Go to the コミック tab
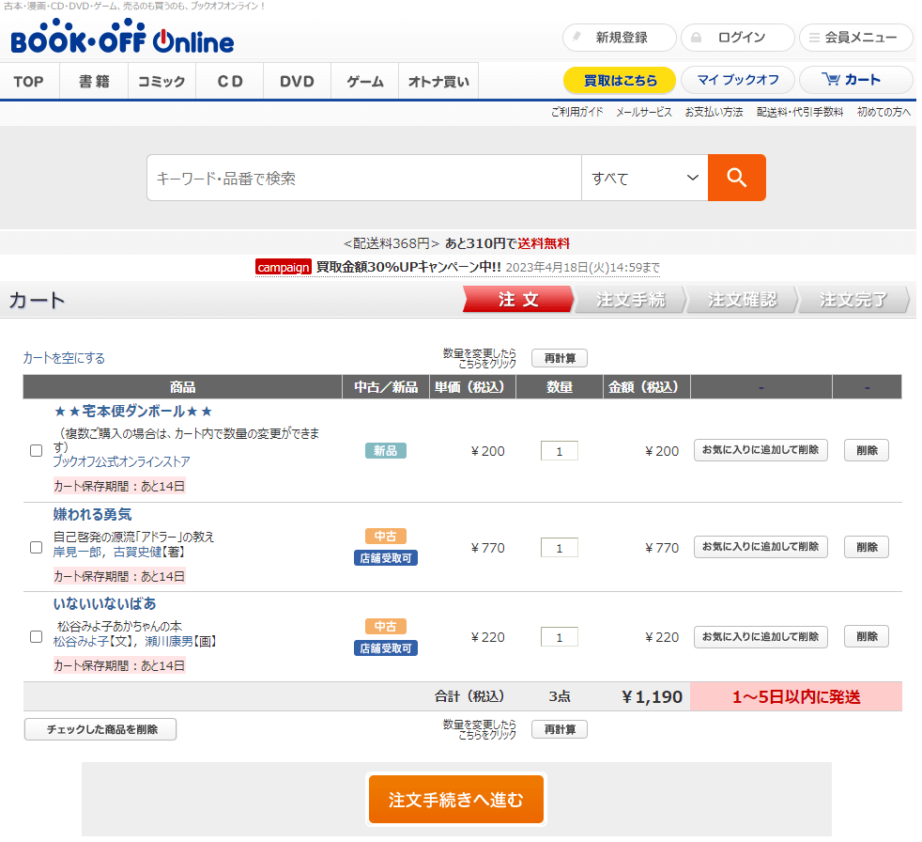Image resolution: width=922 pixels, height=842 pixels. pyautogui.click(x=161, y=81)
